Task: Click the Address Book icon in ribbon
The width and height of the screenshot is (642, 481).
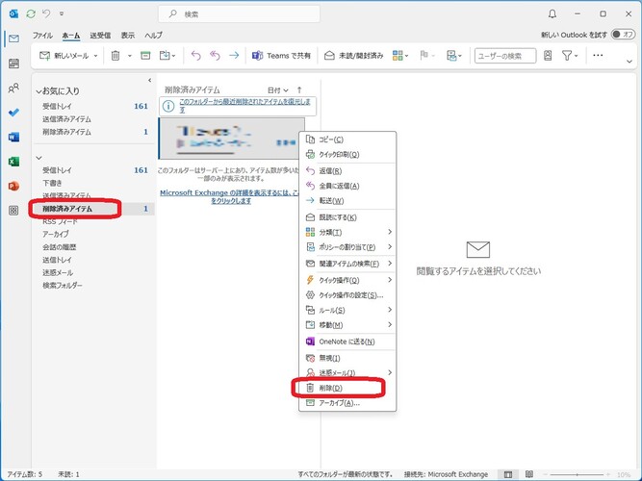Action: pyautogui.click(x=548, y=55)
